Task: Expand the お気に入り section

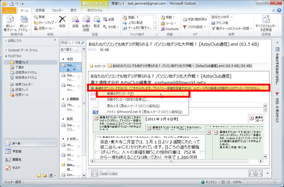Action: coord(6,41)
